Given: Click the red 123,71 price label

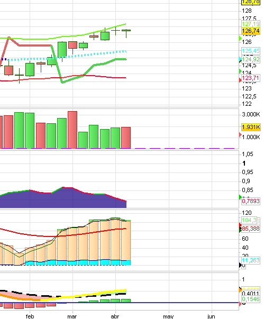Looking at the screenshot, I should [x=250, y=78].
